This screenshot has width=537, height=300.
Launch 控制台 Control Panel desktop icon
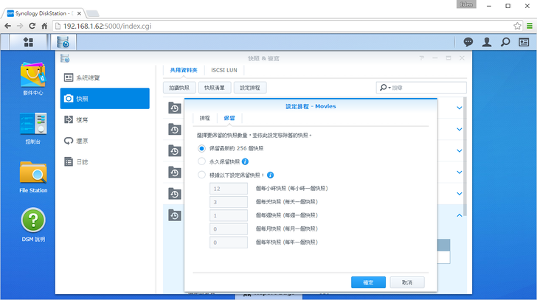(33, 126)
